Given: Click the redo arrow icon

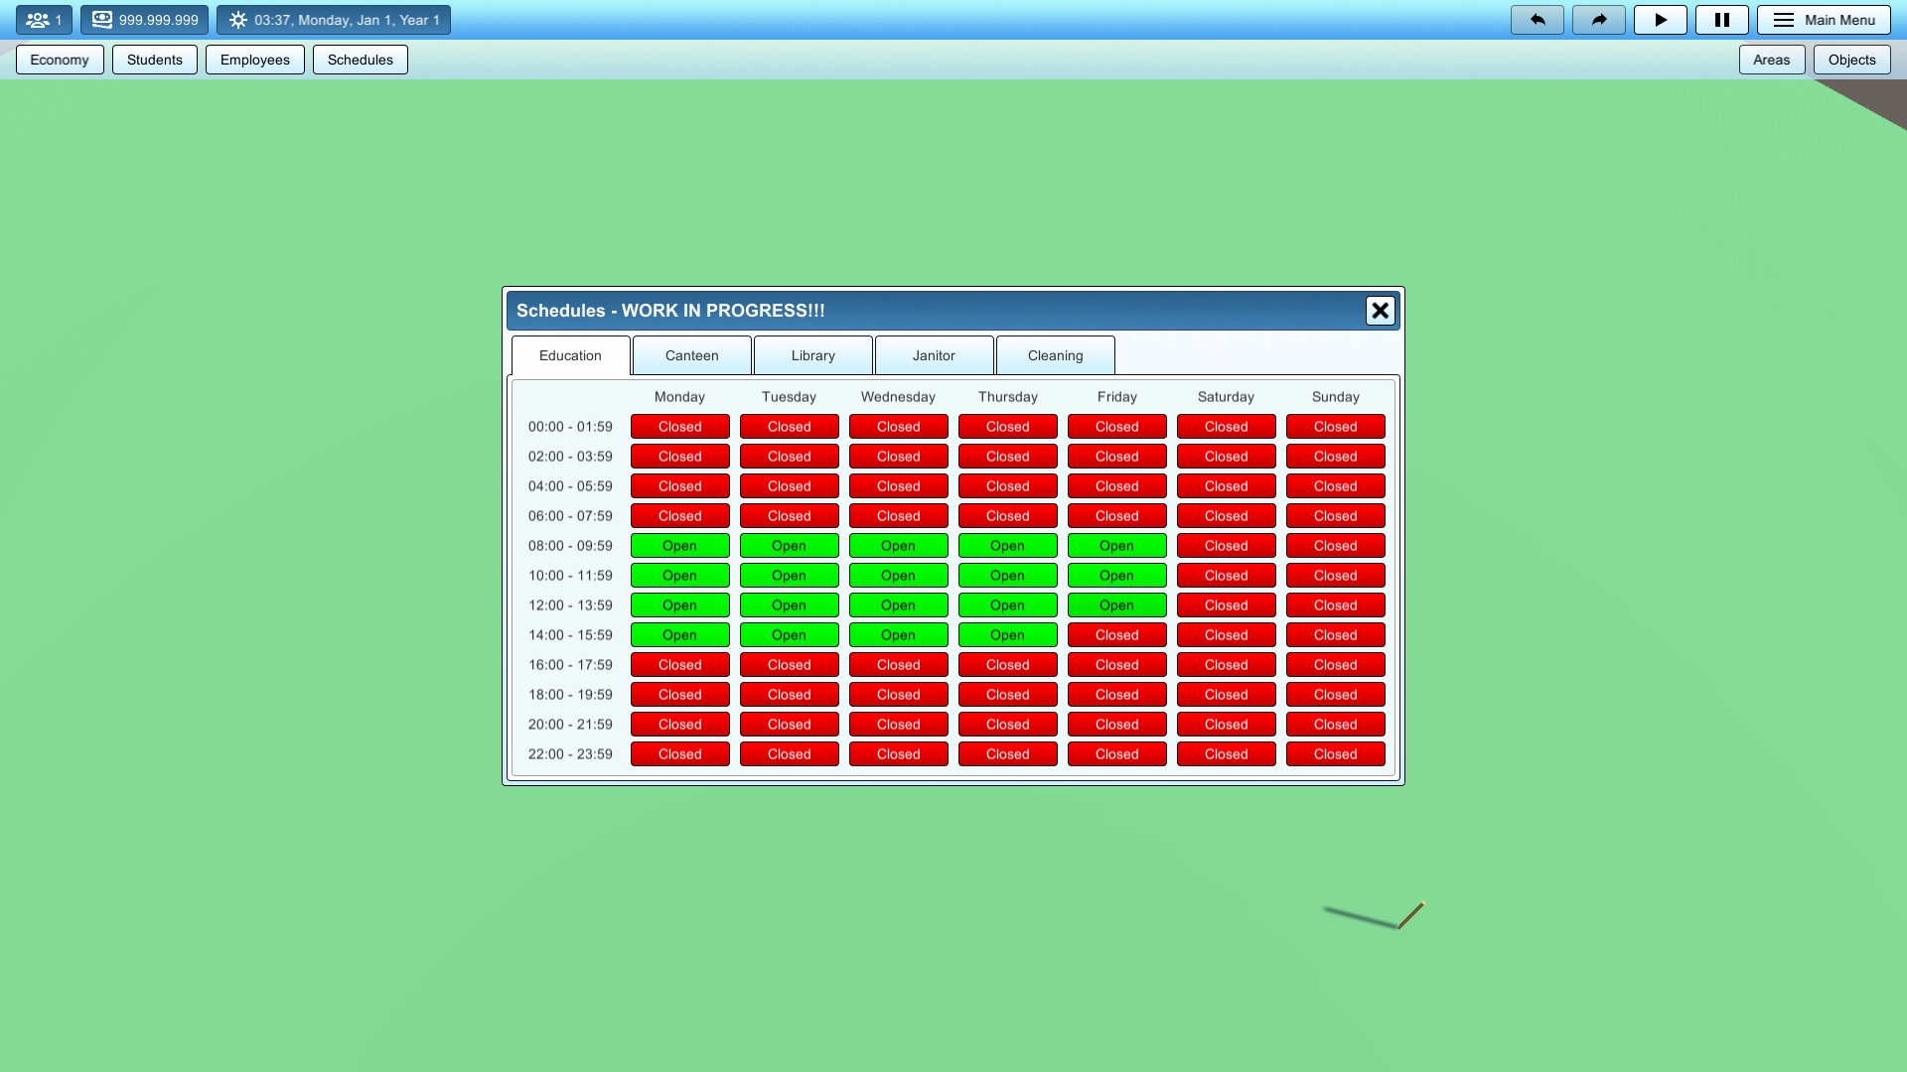Looking at the screenshot, I should coord(1598,19).
